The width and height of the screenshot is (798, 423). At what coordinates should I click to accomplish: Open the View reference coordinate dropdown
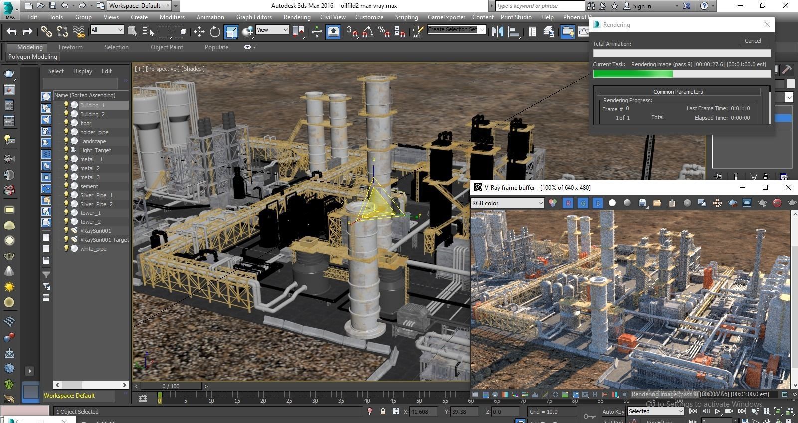tap(272, 30)
